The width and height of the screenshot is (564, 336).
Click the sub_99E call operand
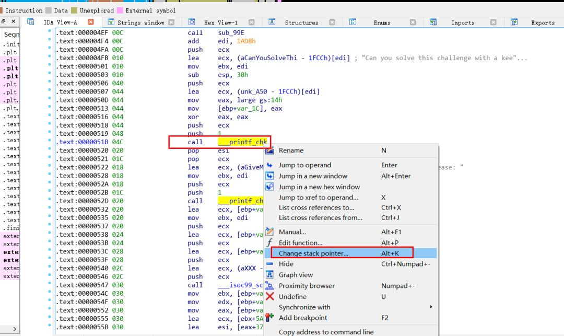coord(230,33)
